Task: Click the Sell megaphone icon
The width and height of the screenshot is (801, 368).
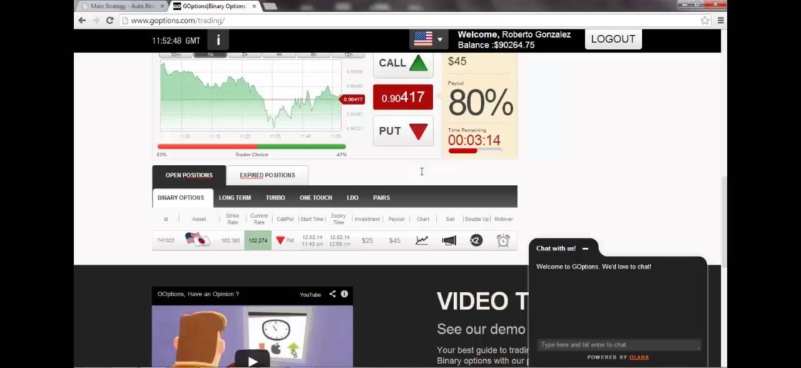Action: click(449, 240)
